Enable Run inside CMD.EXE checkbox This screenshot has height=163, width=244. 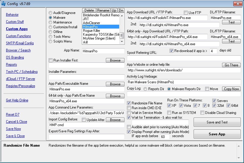[129, 108]
